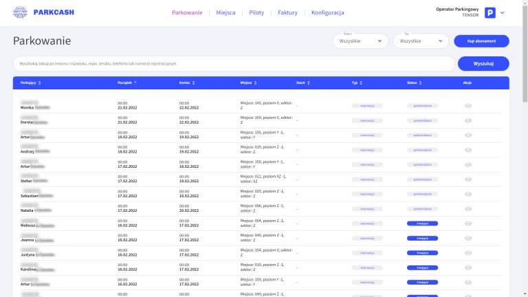View details of Dorota's parking row

tap(468, 120)
